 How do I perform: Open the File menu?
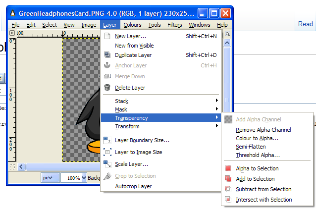click(15, 25)
